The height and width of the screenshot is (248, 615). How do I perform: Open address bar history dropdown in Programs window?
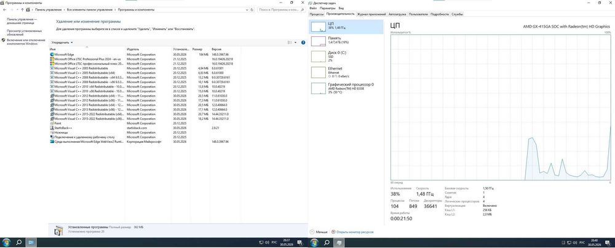(x=248, y=9)
